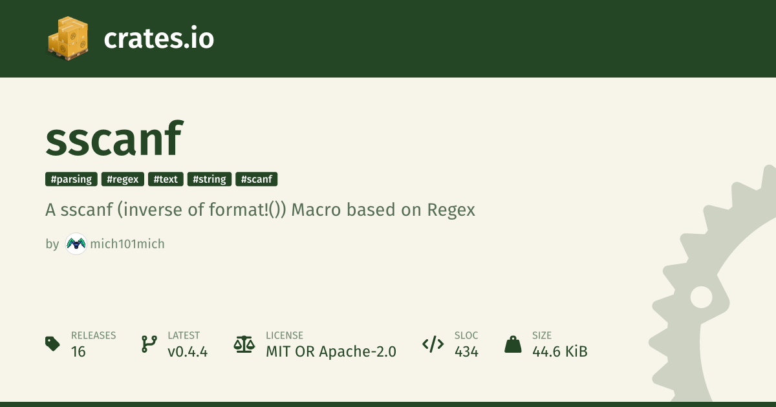Open the #parsing keyword tag
The image size is (776, 407).
coord(71,180)
